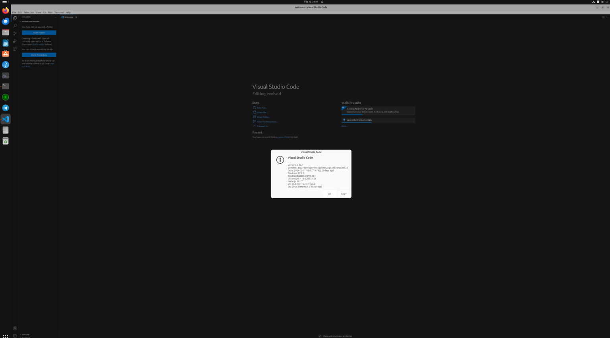Open the Explorer view icon
The image size is (610, 338).
(14, 17)
